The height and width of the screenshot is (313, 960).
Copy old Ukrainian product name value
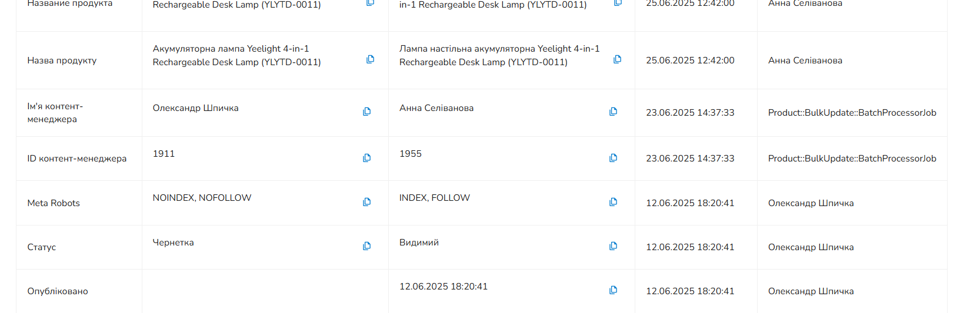[370, 59]
